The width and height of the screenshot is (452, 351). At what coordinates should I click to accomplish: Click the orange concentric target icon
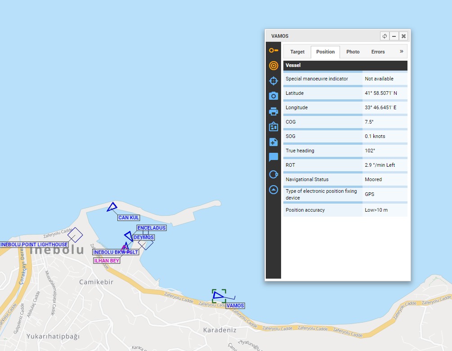coord(273,66)
